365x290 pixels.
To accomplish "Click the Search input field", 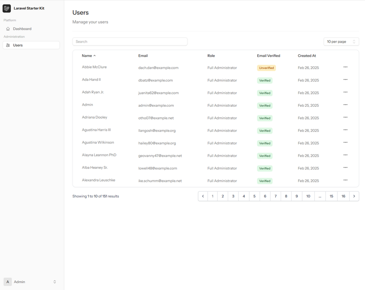I will pyautogui.click(x=130, y=42).
